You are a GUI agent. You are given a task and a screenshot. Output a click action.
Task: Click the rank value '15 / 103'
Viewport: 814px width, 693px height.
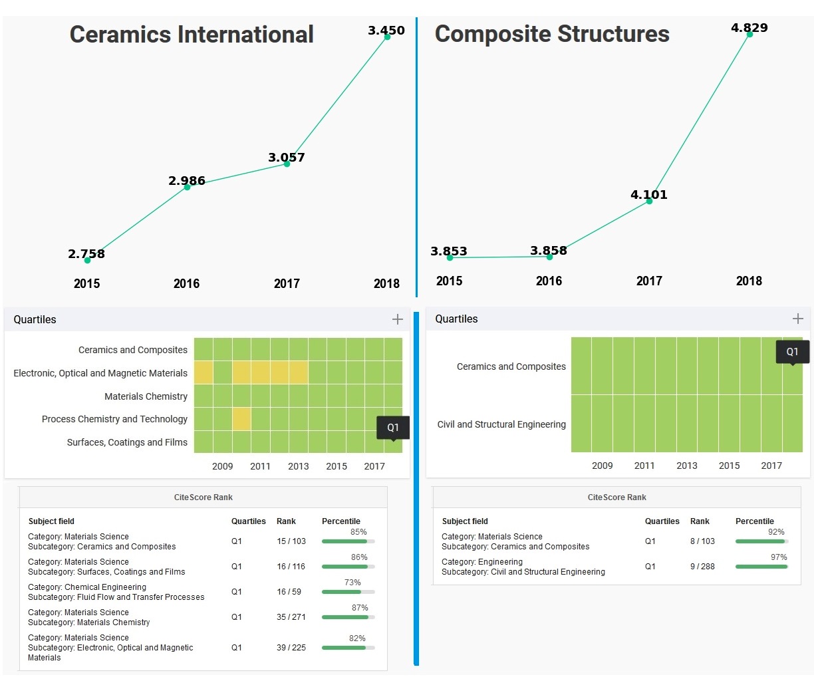(291, 541)
